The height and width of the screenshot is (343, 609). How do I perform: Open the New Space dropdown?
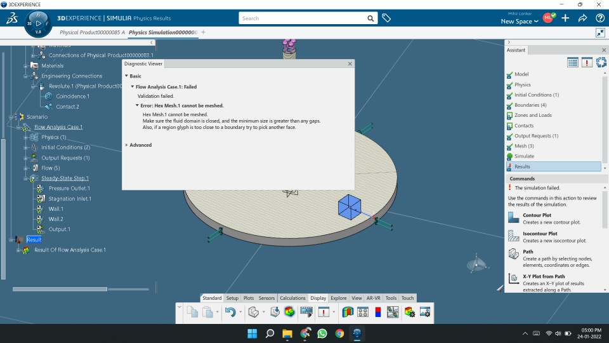[x=520, y=22]
